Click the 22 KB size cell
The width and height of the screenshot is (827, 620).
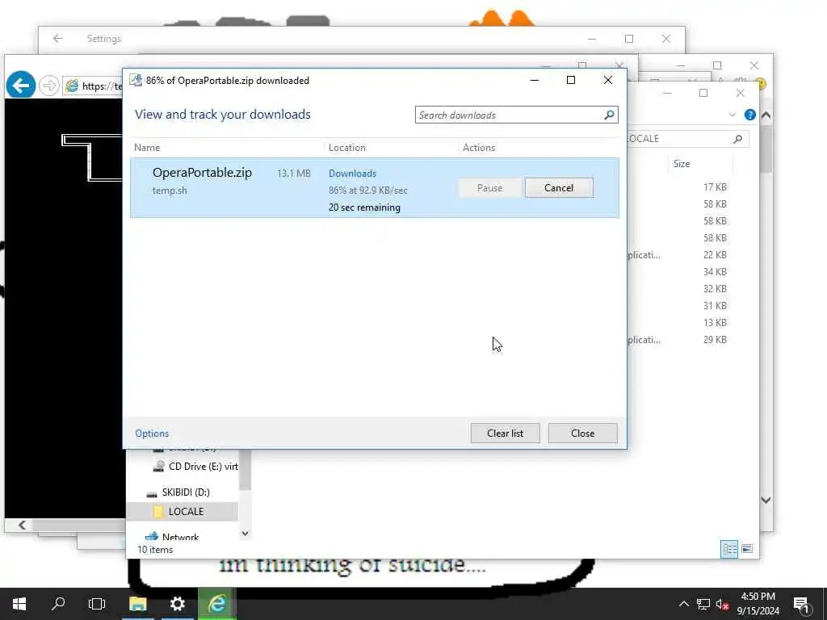715,254
